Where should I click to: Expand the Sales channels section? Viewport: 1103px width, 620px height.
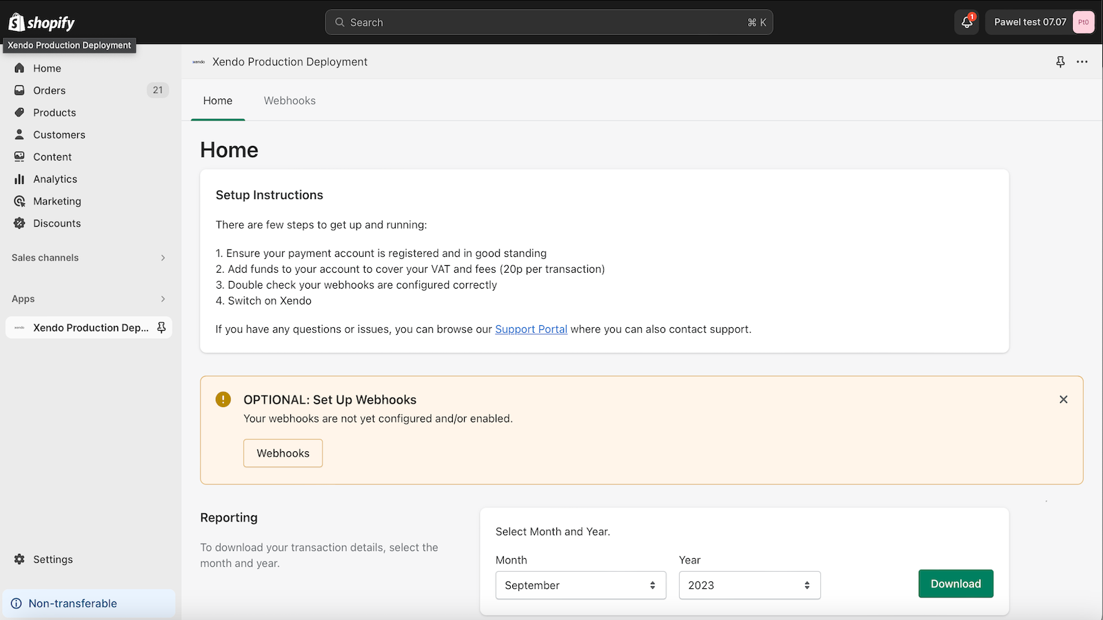tap(89, 258)
